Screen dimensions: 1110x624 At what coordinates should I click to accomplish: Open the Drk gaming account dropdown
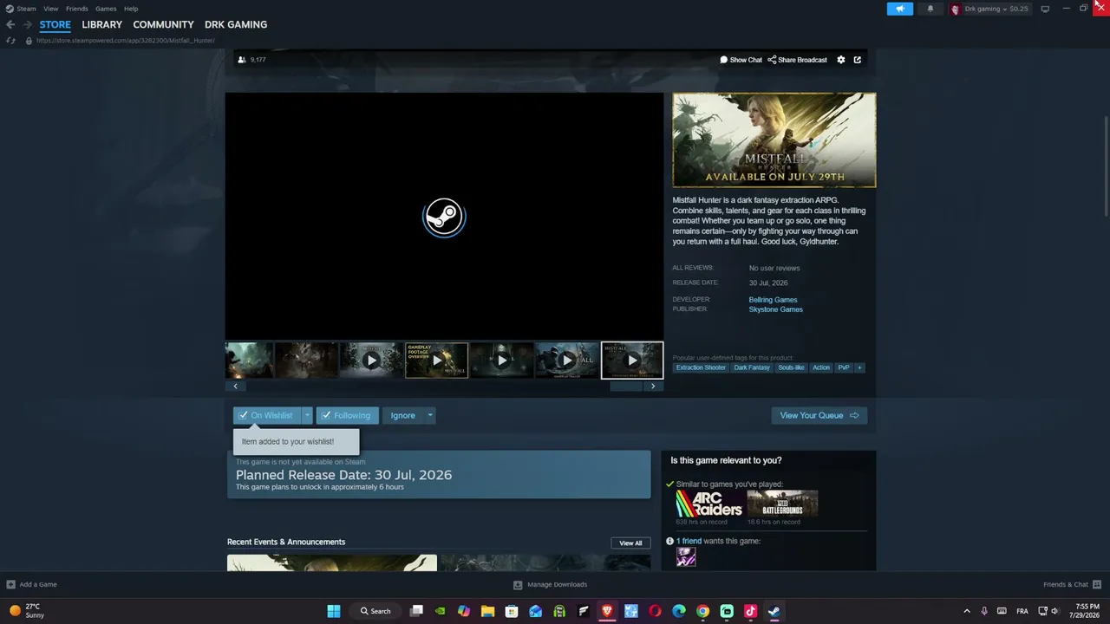[x=989, y=9]
